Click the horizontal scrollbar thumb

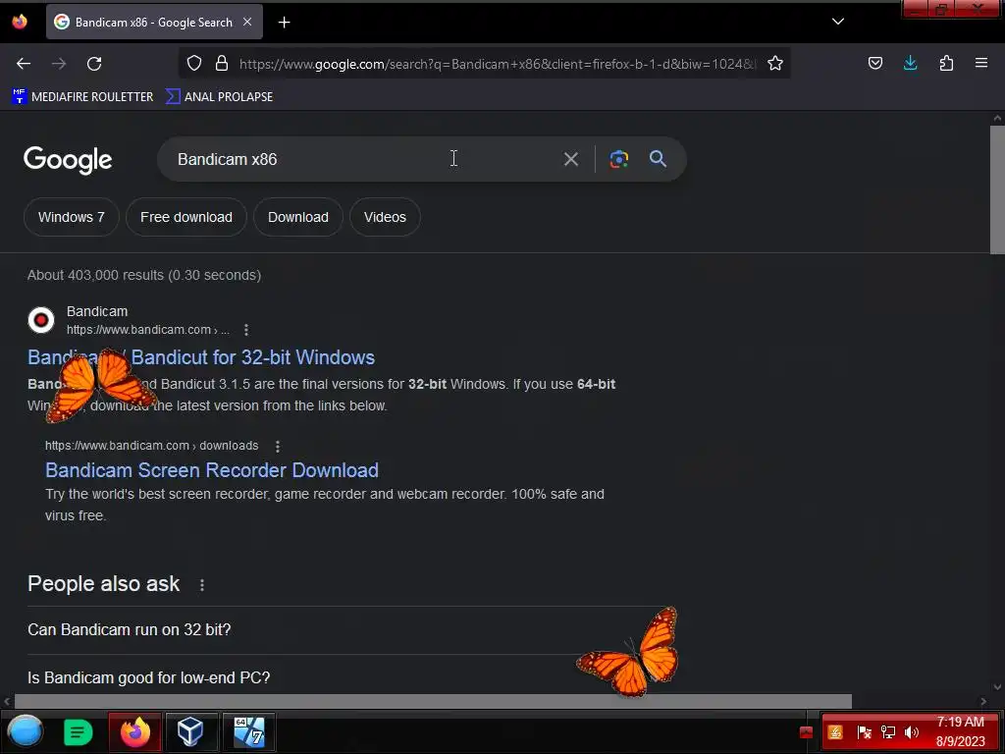pos(433,701)
